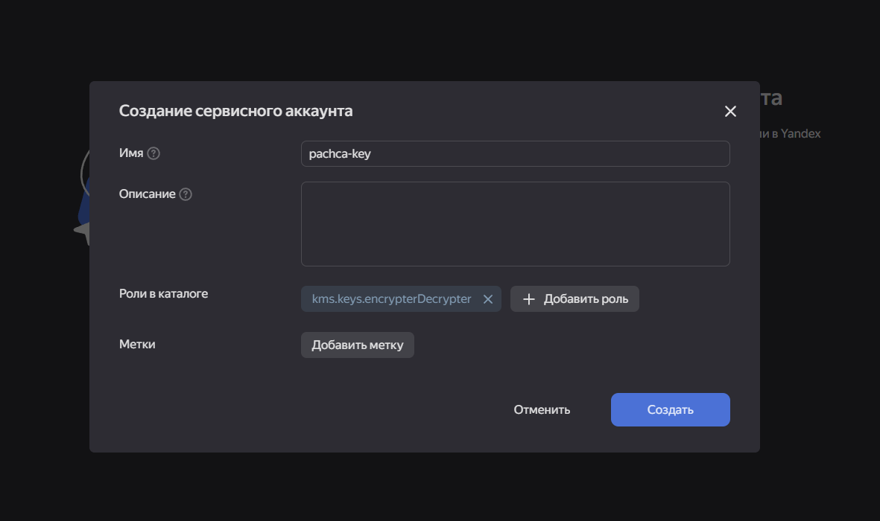Click the dimmed heading right of the dialog

(x=771, y=98)
